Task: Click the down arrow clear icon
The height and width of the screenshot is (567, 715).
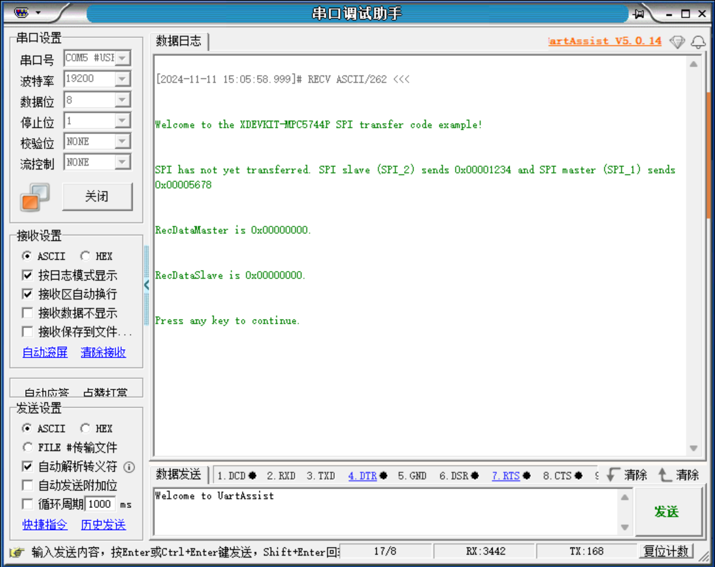Action: point(613,475)
